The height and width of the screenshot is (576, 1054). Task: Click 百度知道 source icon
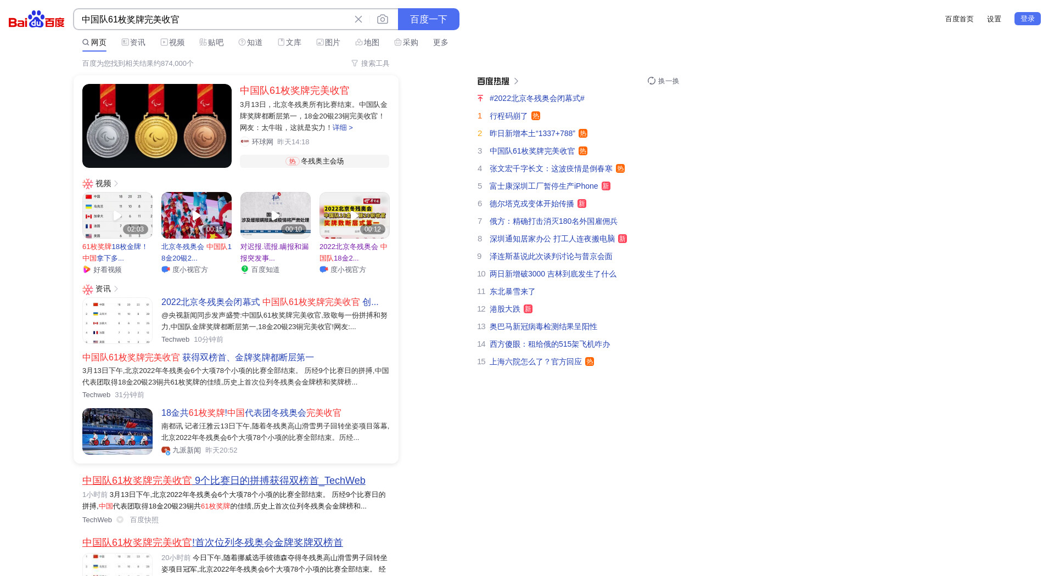(x=245, y=269)
